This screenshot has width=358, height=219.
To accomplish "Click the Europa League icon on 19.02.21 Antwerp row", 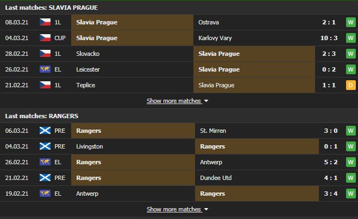I will [x=45, y=194].
